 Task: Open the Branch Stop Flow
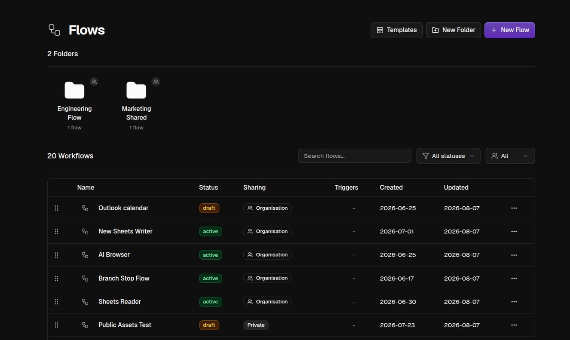coord(124,278)
